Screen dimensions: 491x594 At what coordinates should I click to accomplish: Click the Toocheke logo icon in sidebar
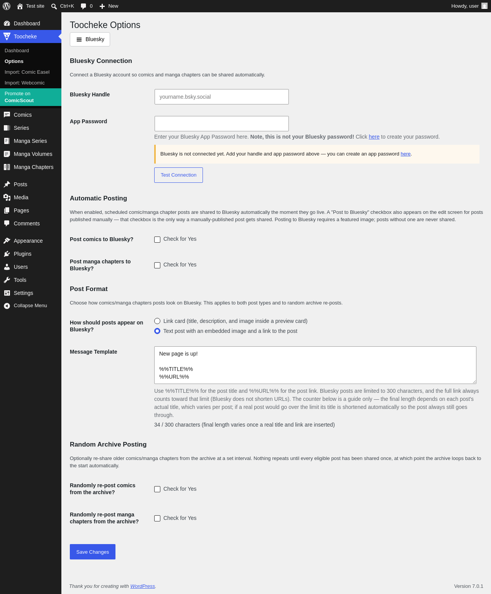pyautogui.click(x=7, y=36)
